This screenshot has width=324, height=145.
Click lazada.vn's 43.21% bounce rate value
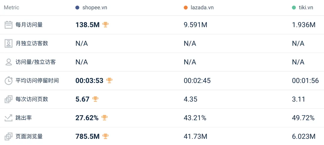click(x=195, y=118)
